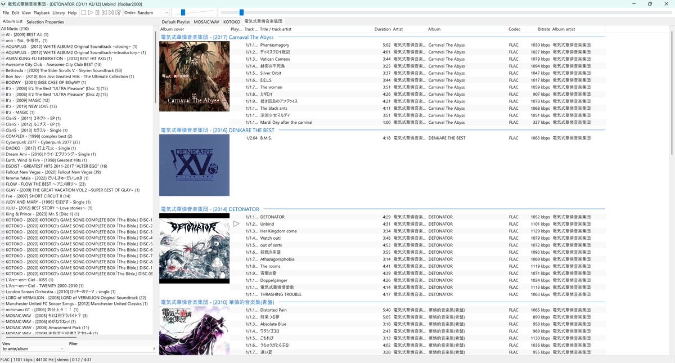Viewport: 675px width, 363px height.
Task: Click the DENKARE THE BEST album cover
Action: (194, 165)
